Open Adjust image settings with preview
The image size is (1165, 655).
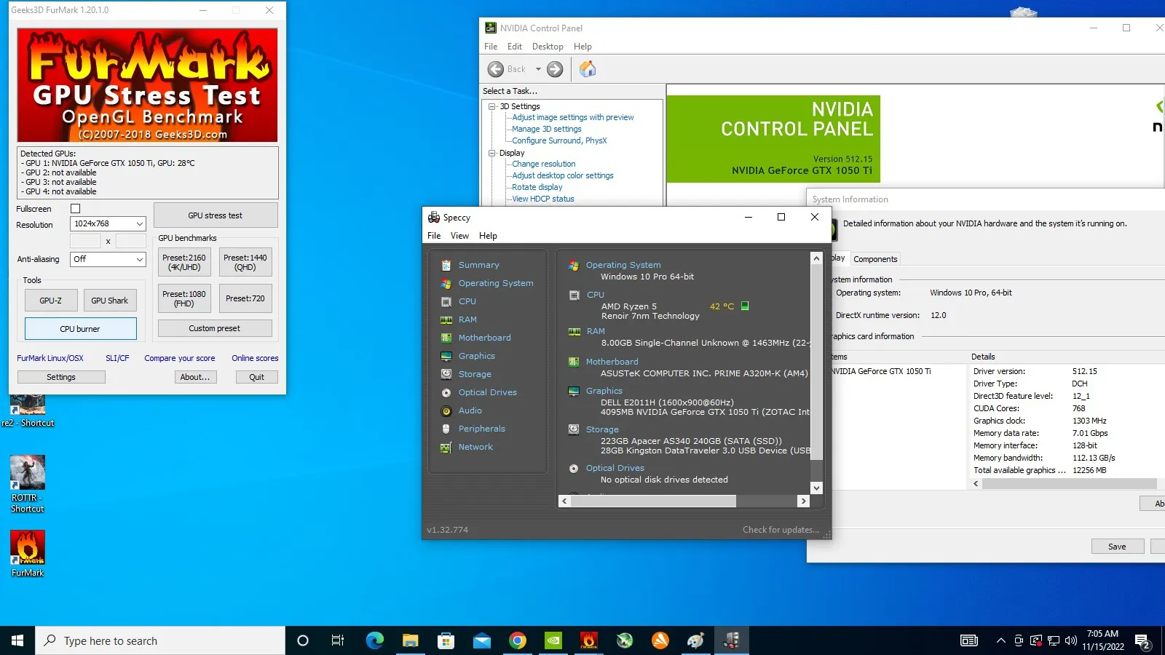point(573,117)
